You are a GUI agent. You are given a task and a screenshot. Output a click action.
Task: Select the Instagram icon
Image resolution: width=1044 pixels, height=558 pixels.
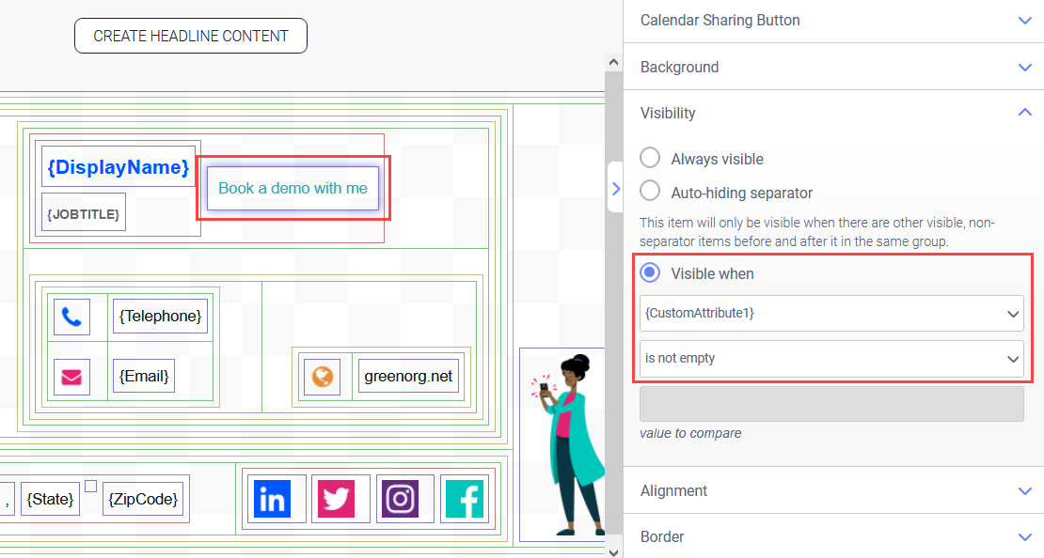coord(401,499)
